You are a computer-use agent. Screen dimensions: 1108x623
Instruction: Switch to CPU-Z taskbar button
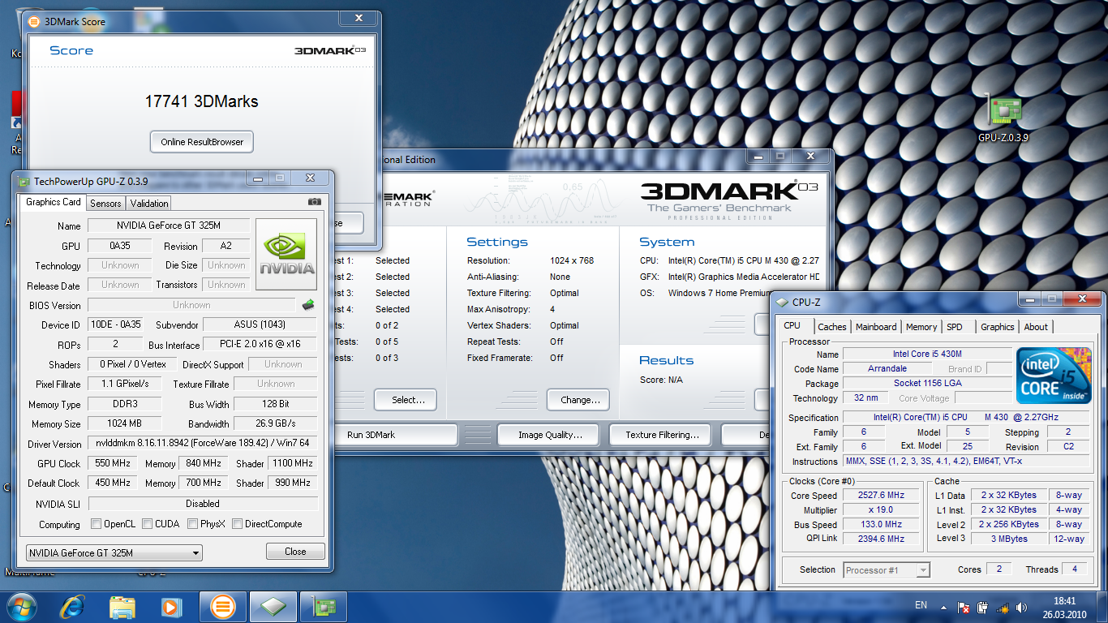(x=273, y=606)
